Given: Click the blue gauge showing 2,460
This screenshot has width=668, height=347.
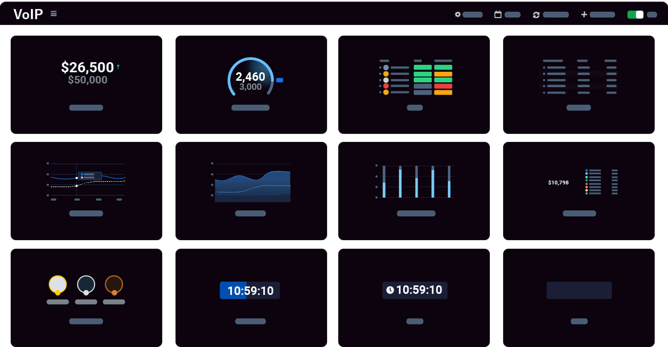Looking at the screenshot, I should [250, 77].
